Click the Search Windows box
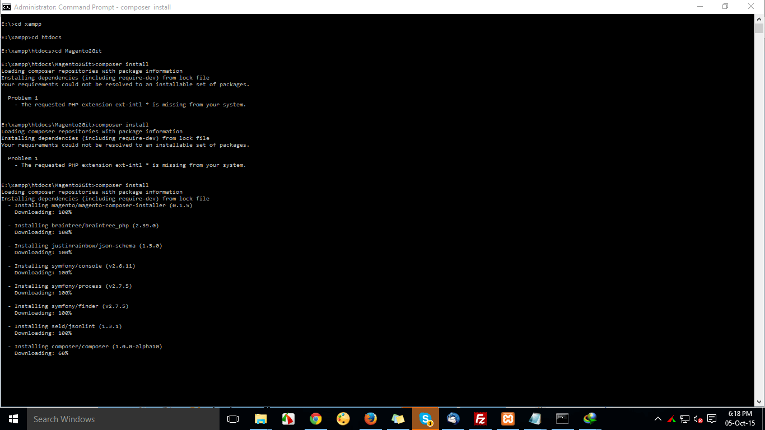The width and height of the screenshot is (765, 430). coord(123,419)
